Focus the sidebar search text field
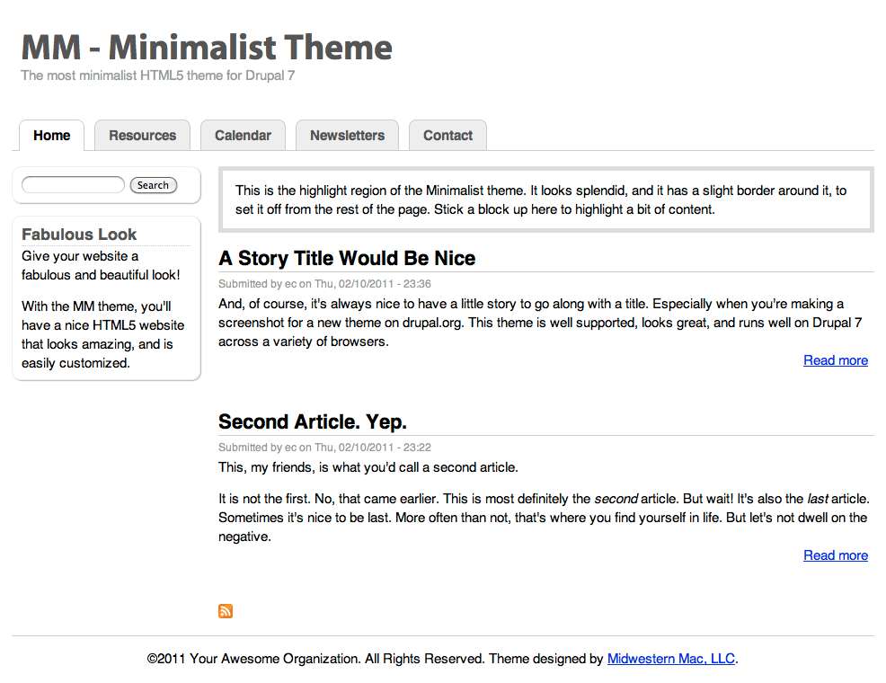 (x=73, y=185)
